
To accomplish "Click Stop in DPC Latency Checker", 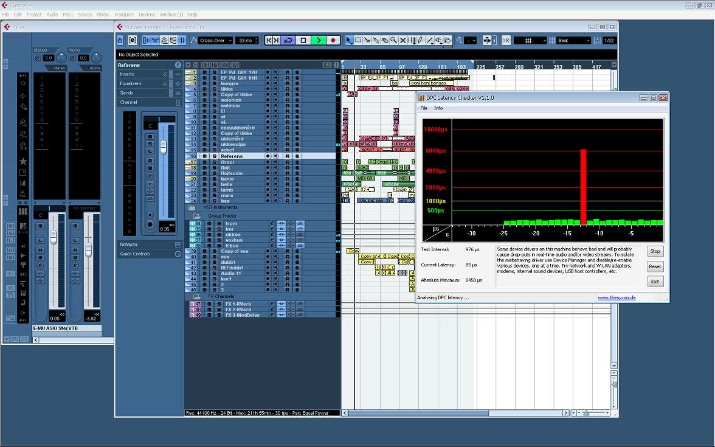I will point(655,251).
